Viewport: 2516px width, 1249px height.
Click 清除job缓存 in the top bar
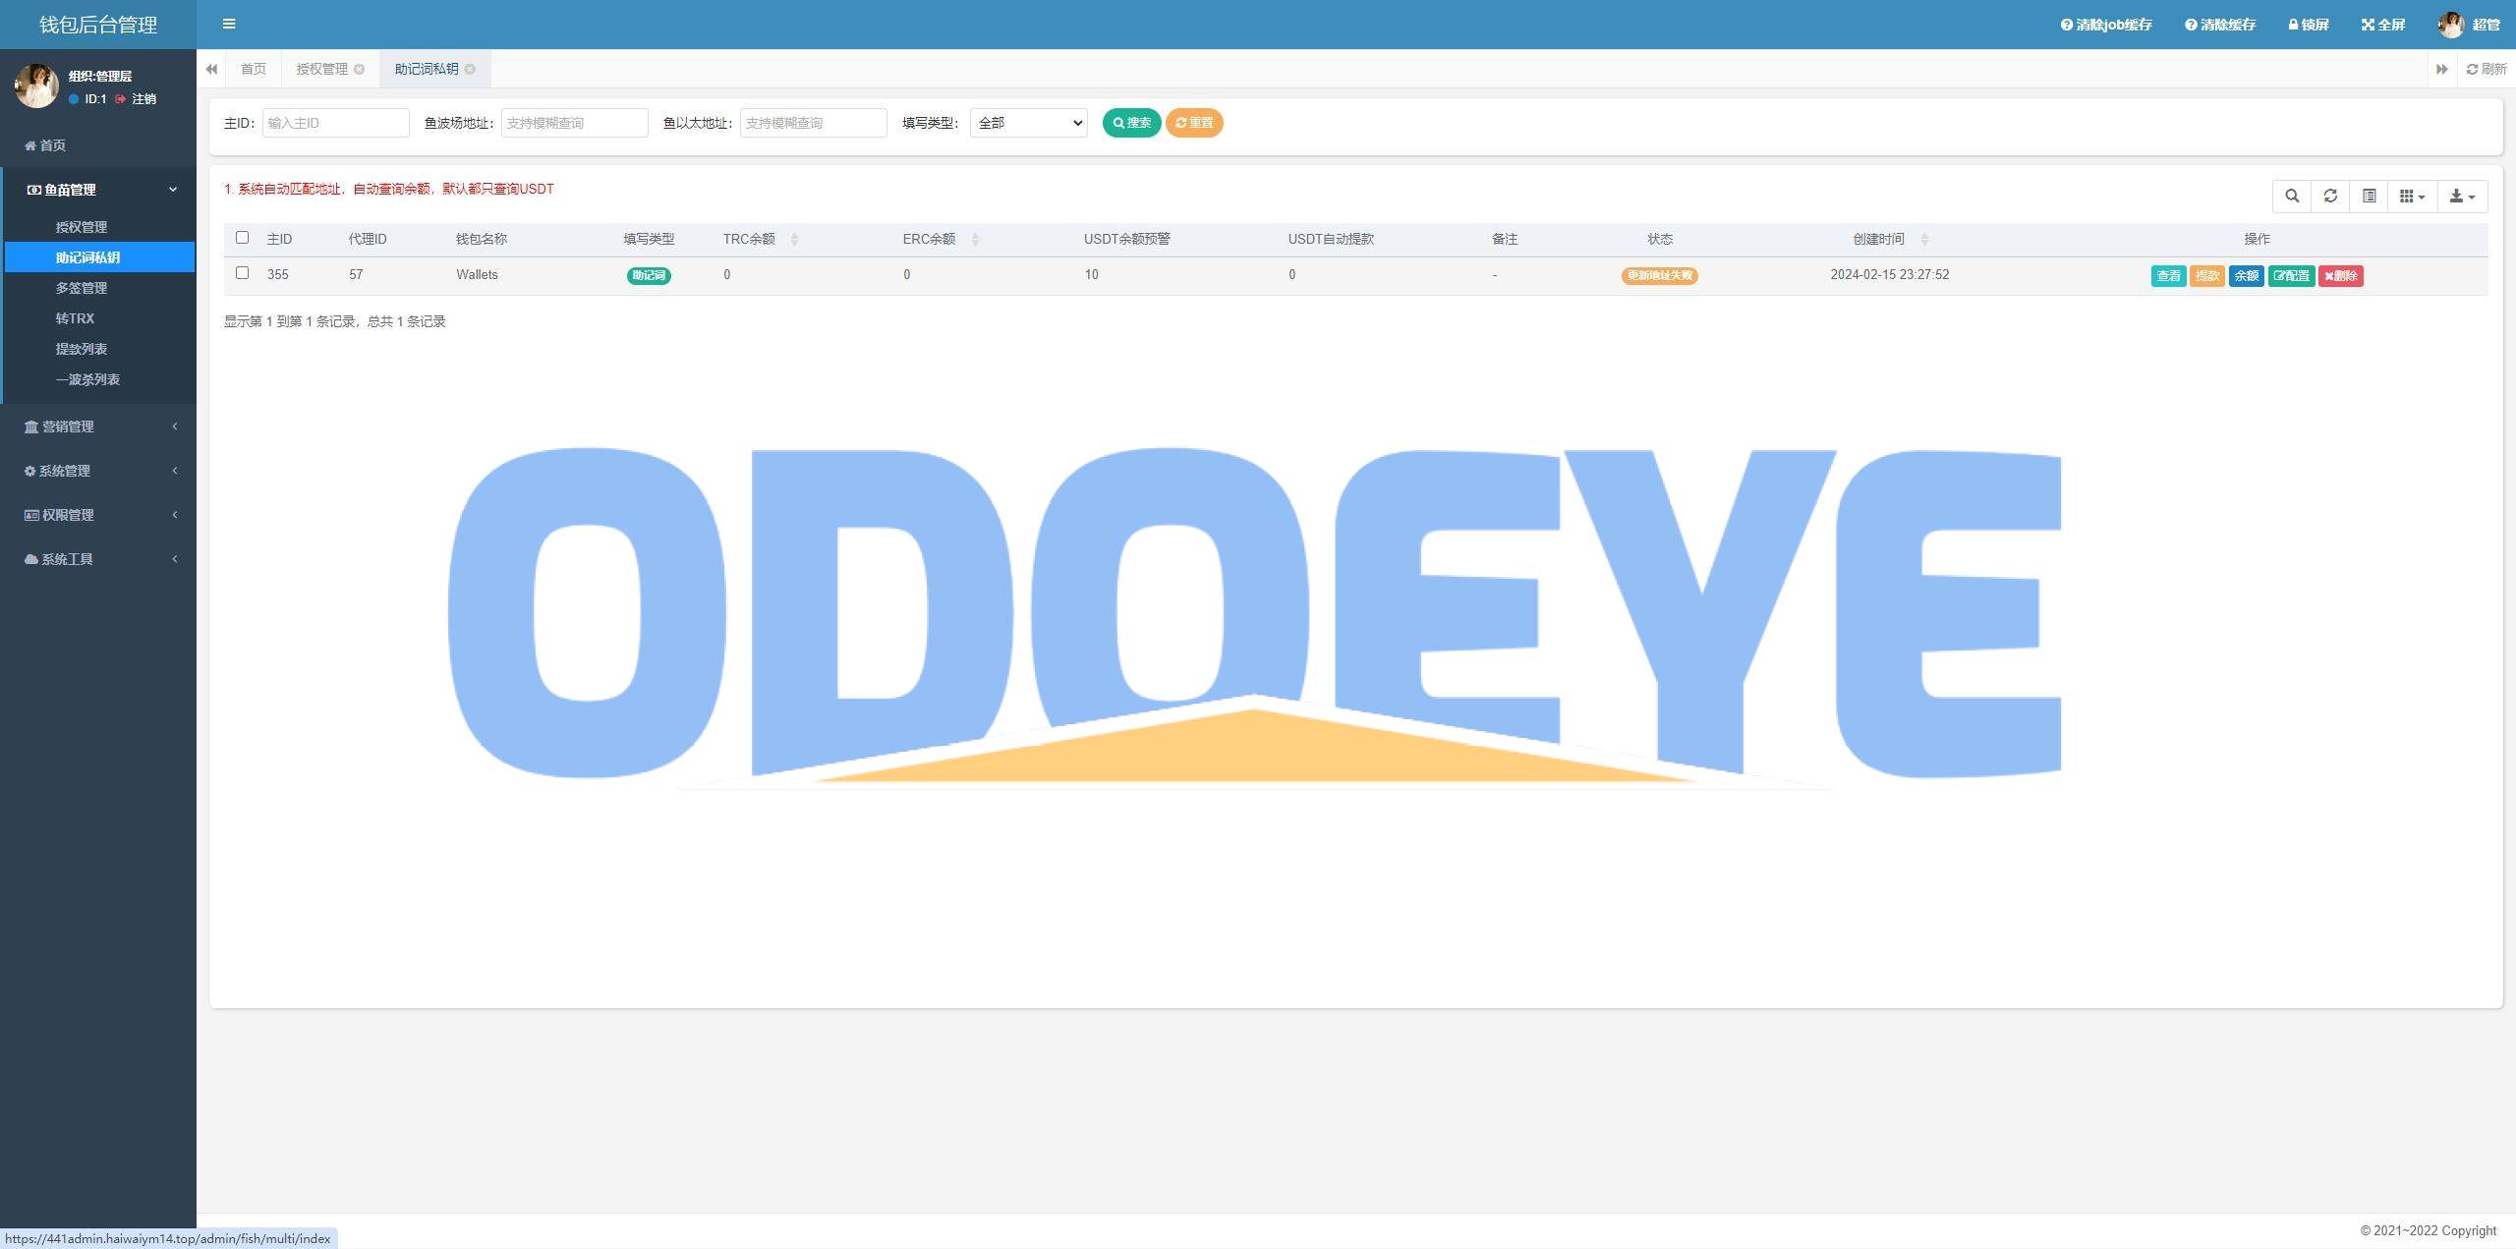[2106, 25]
